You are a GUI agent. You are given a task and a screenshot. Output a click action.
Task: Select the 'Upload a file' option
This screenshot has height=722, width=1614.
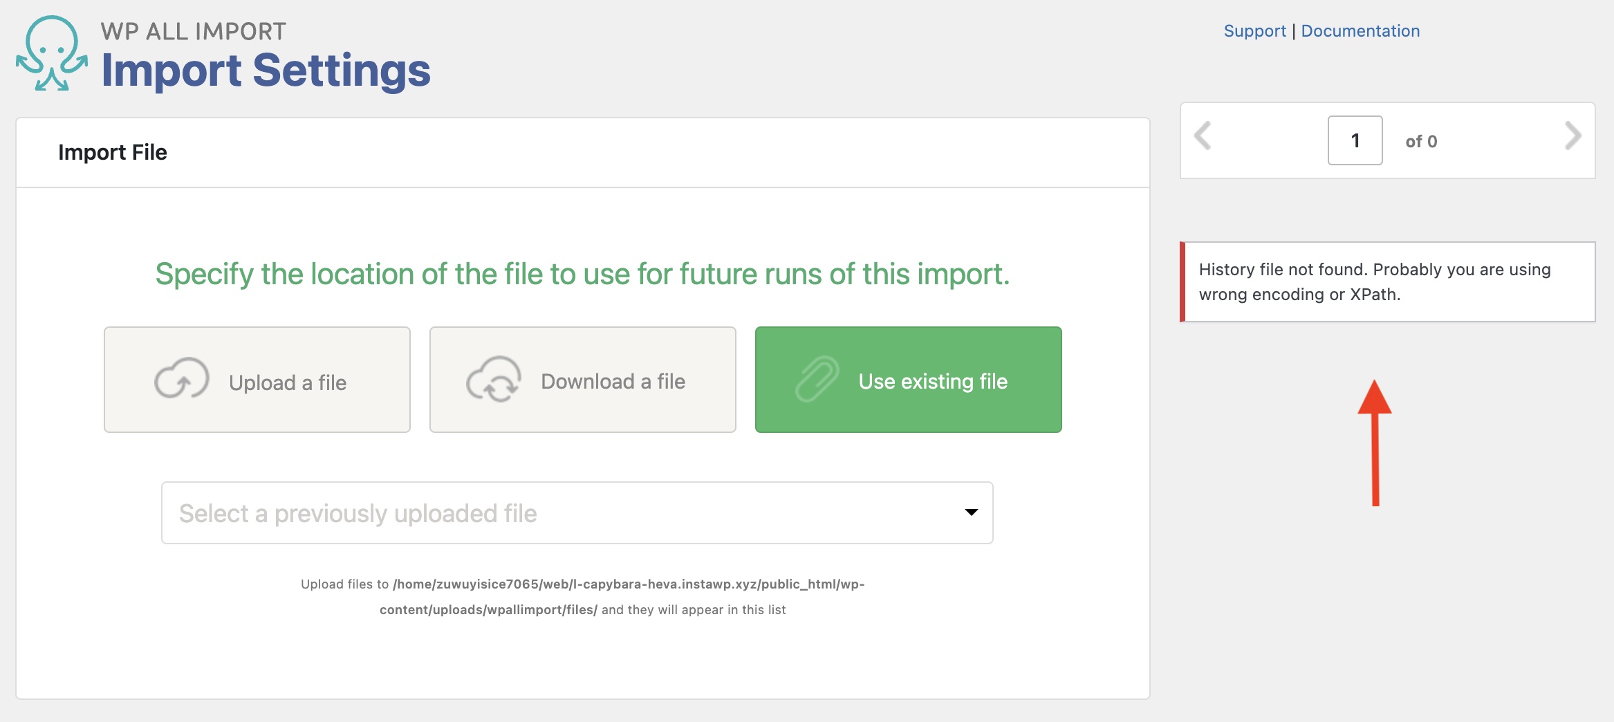tap(257, 380)
